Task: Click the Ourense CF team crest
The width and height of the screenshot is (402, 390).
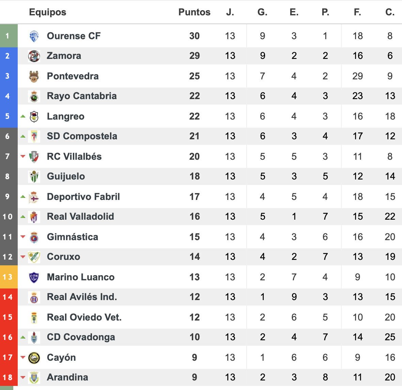Action: tap(34, 36)
